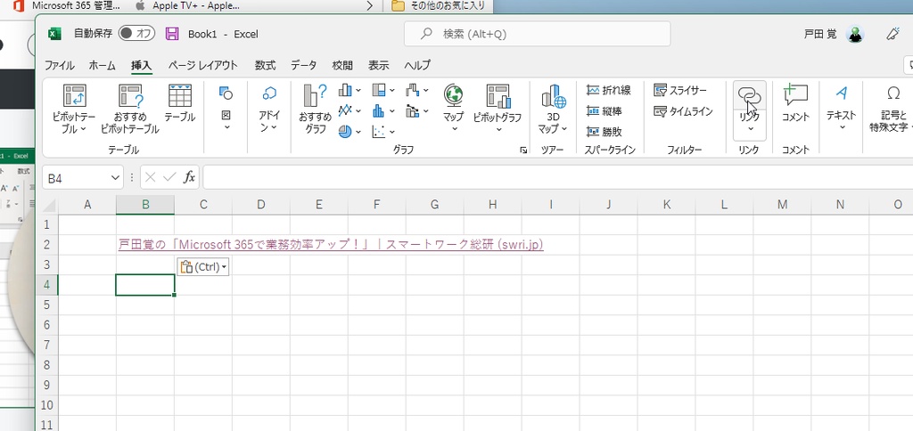This screenshot has height=431, width=913.
Task: Expand the pie chart dropdown arrow
Action: [358, 132]
